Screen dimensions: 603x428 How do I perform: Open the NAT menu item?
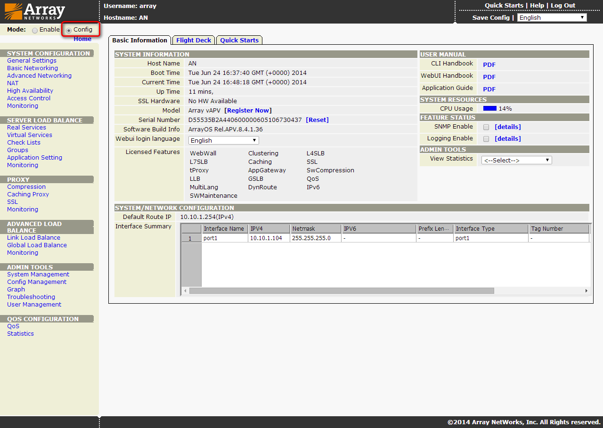coord(13,83)
